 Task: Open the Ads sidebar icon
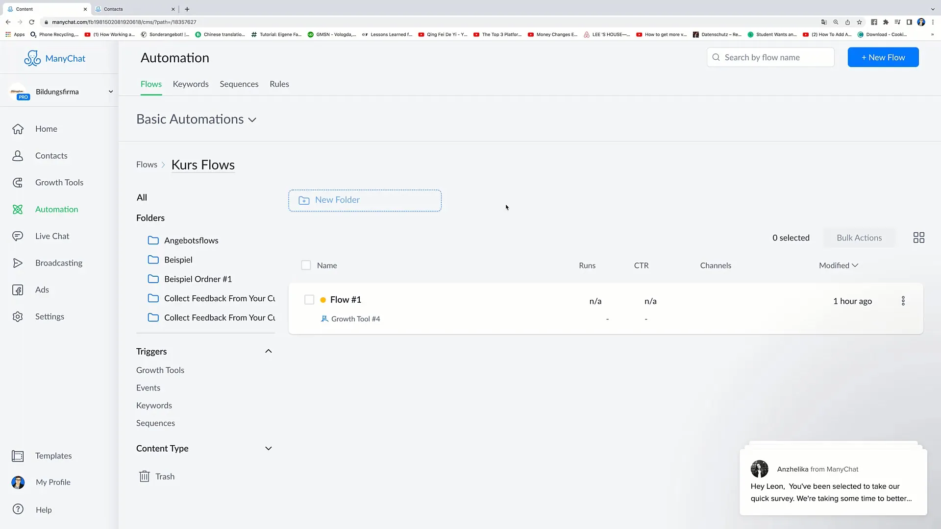coord(18,290)
